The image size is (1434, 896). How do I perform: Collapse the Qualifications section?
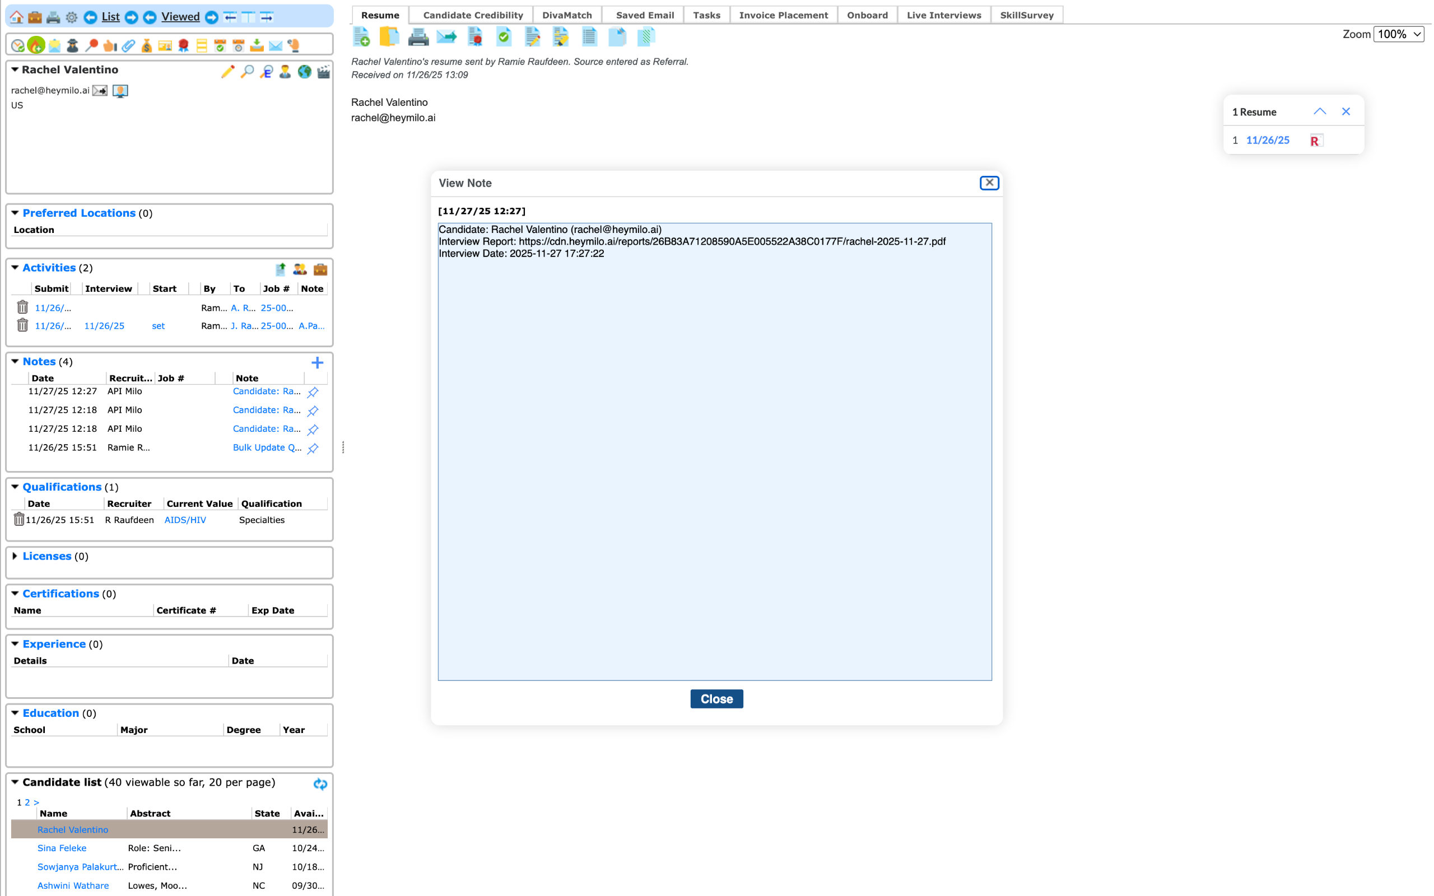click(15, 487)
